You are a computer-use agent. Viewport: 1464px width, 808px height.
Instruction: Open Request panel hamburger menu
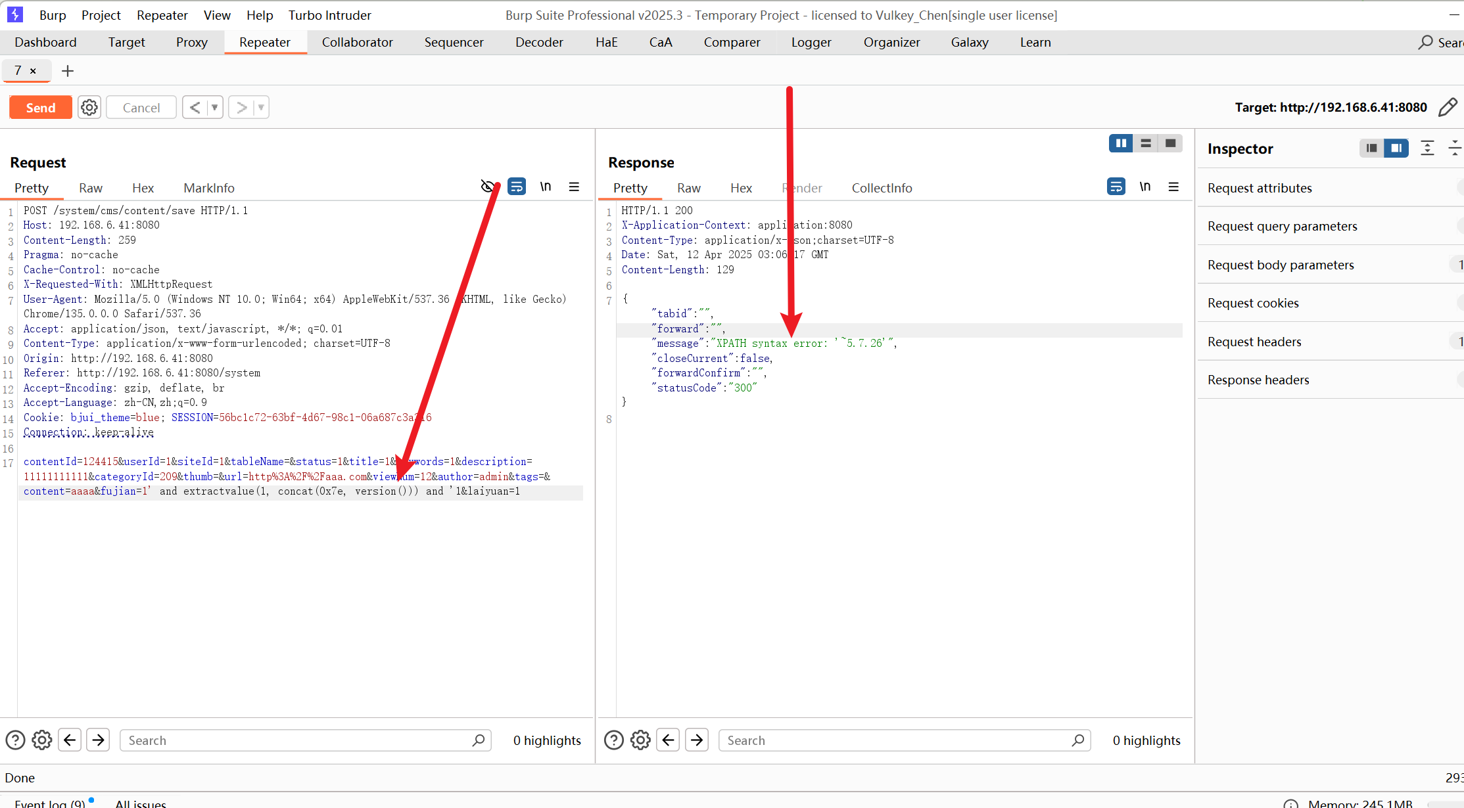(574, 187)
